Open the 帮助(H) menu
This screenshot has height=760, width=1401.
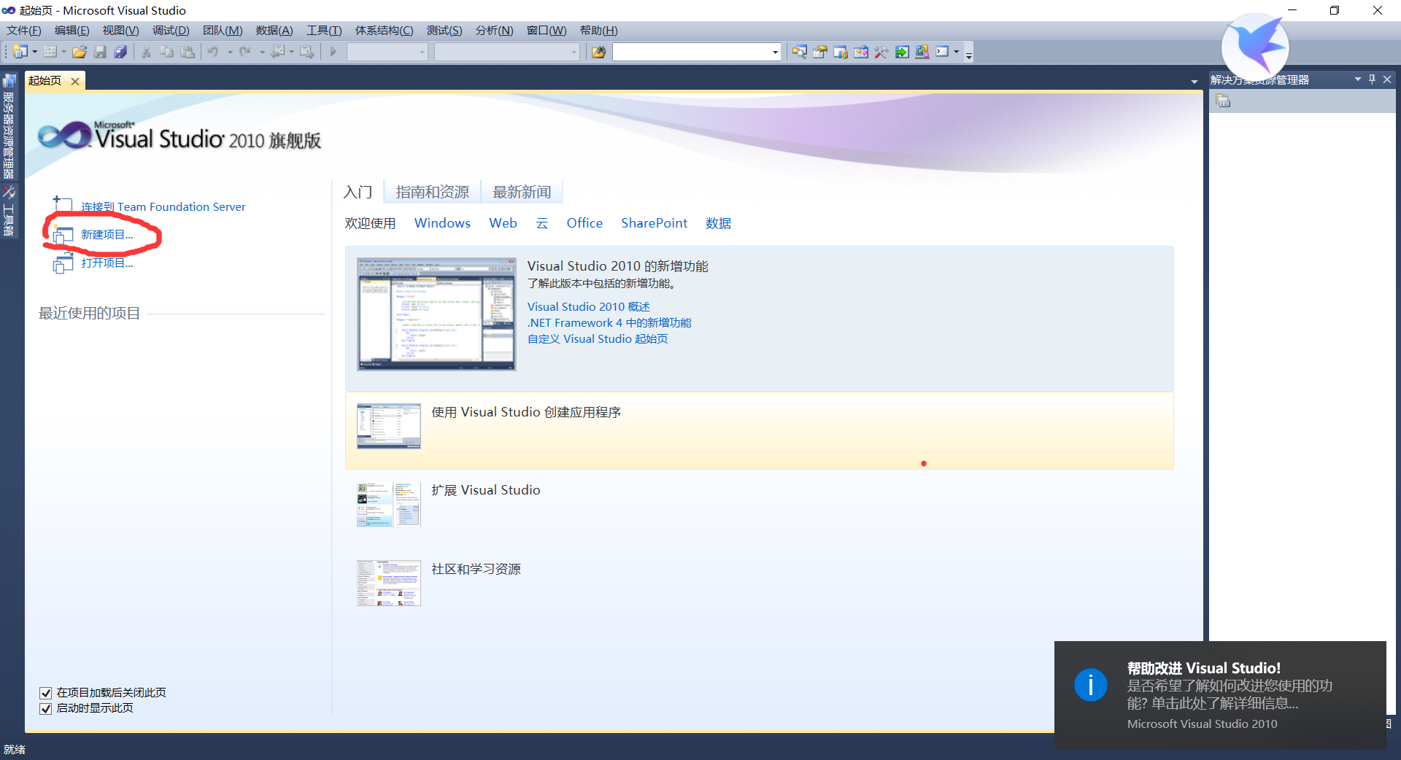point(599,31)
